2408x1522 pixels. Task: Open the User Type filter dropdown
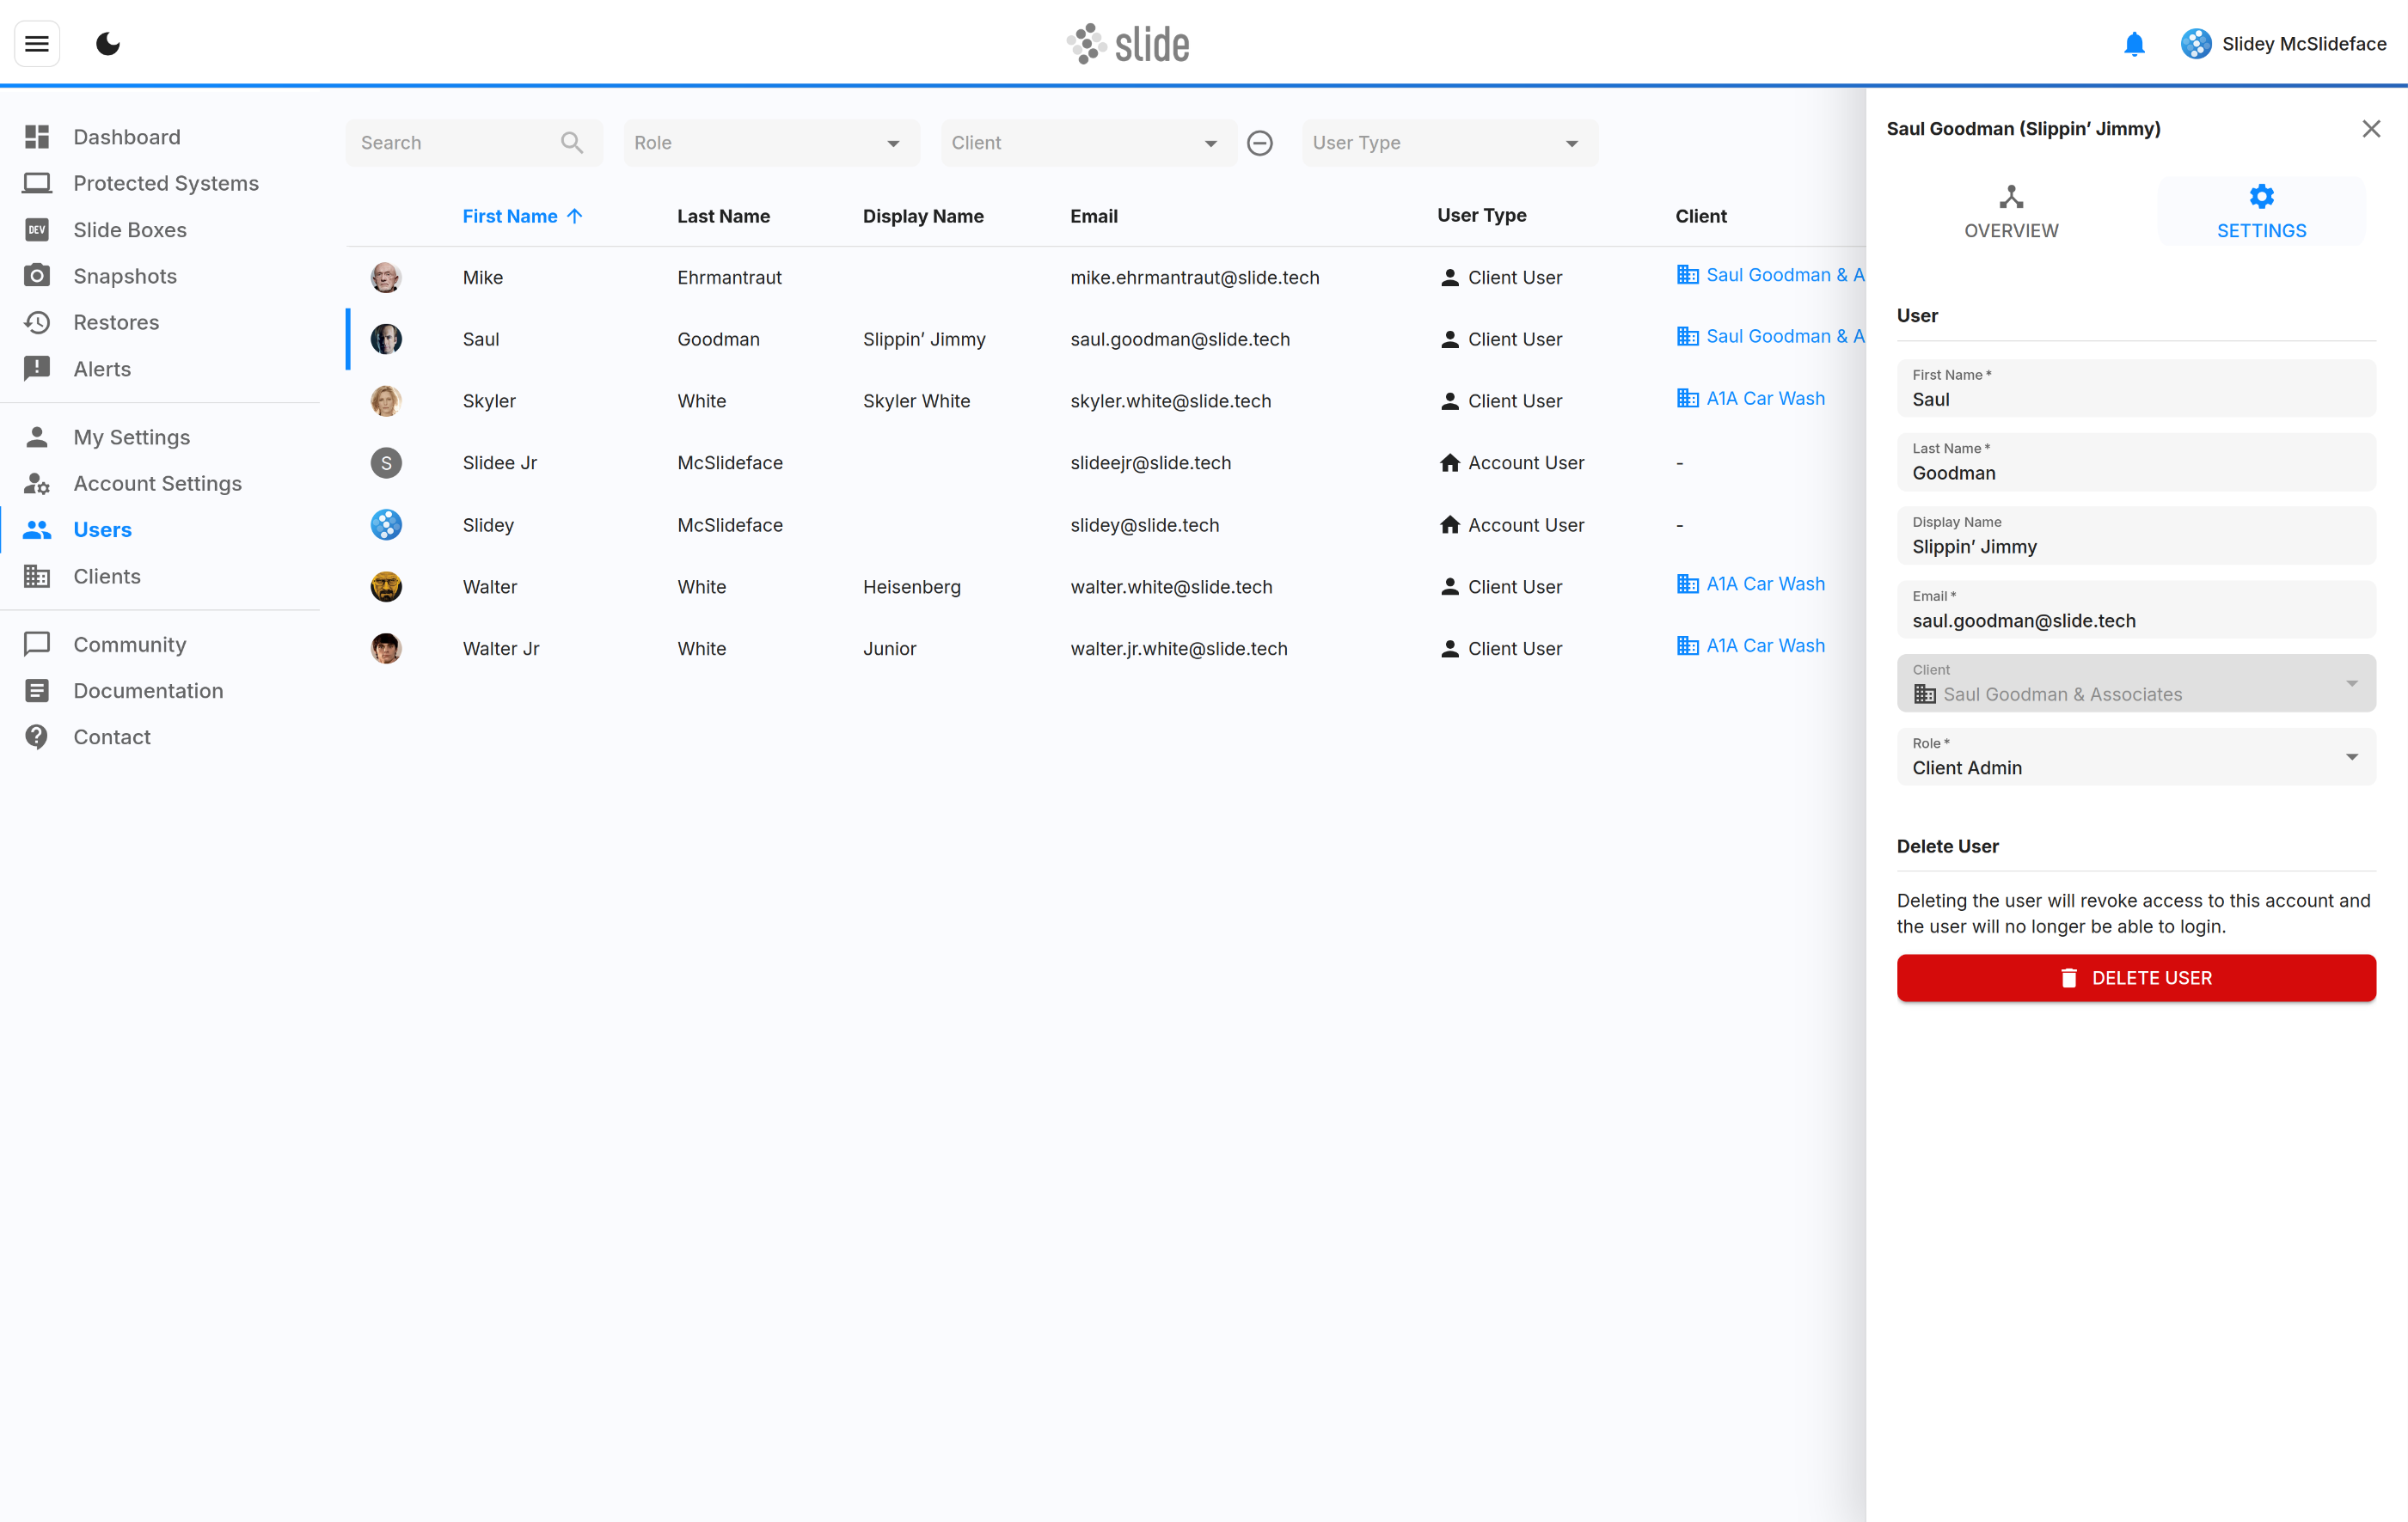point(1449,143)
